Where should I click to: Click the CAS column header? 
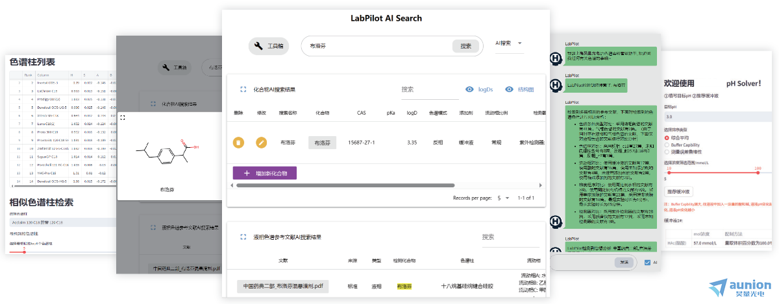tap(361, 113)
